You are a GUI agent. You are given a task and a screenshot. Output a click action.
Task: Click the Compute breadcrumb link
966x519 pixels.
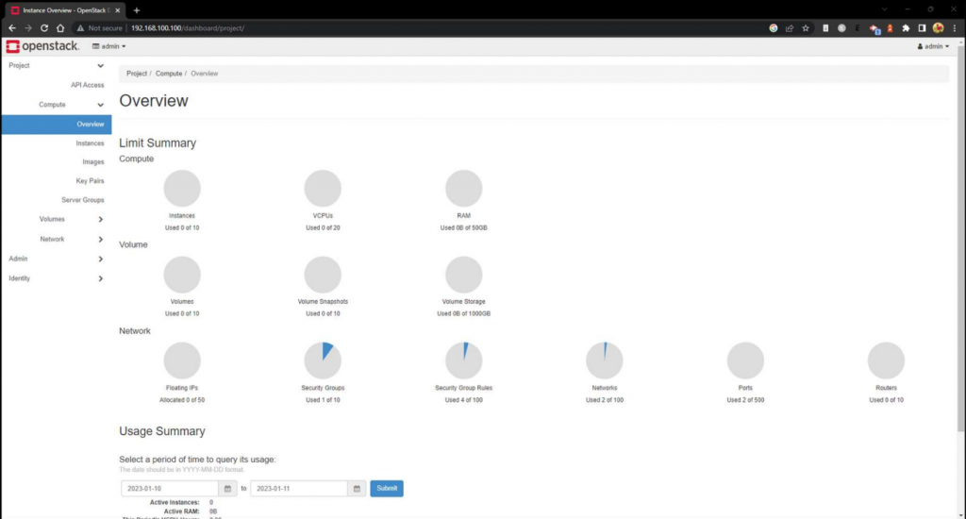point(169,74)
